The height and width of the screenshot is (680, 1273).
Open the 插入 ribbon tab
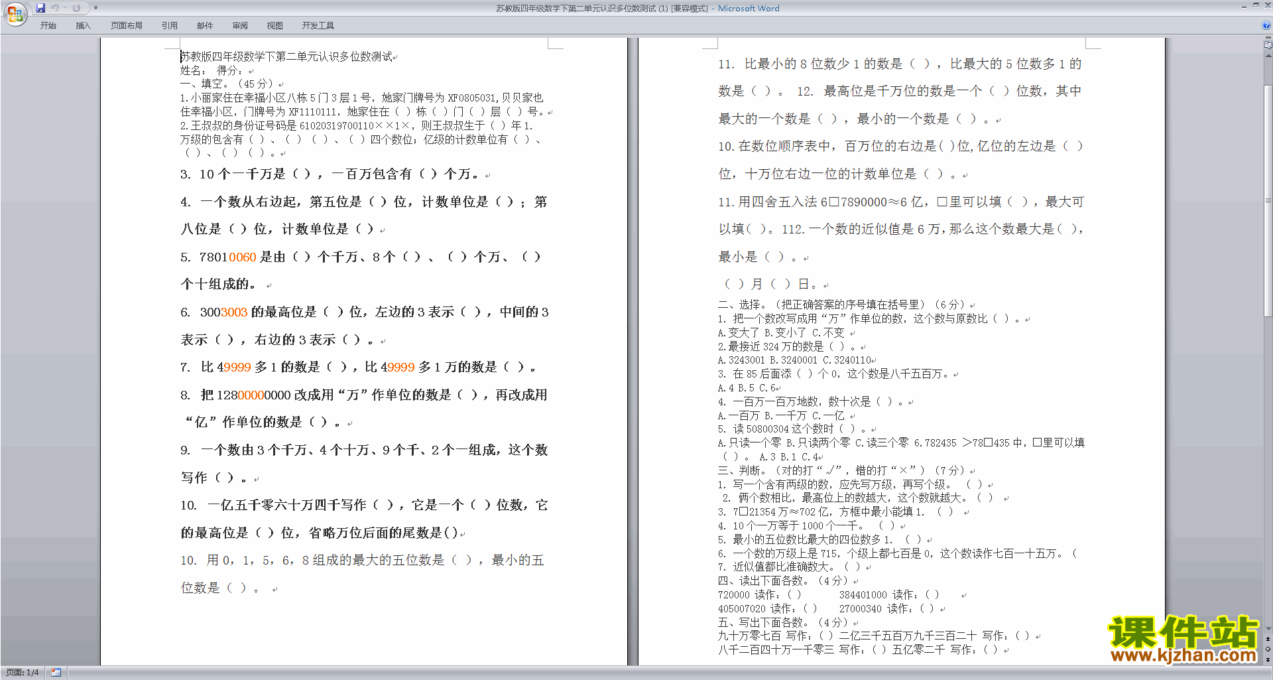pyautogui.click(x=83, y=25)
